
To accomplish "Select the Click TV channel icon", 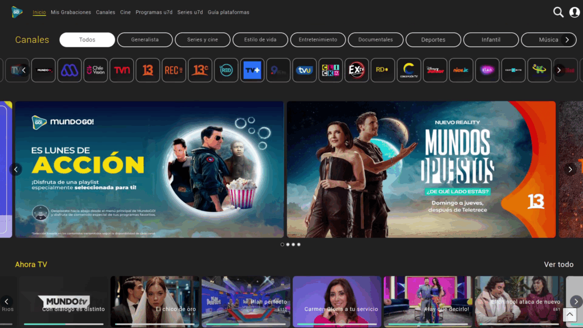I will click(x=331, y=70).
